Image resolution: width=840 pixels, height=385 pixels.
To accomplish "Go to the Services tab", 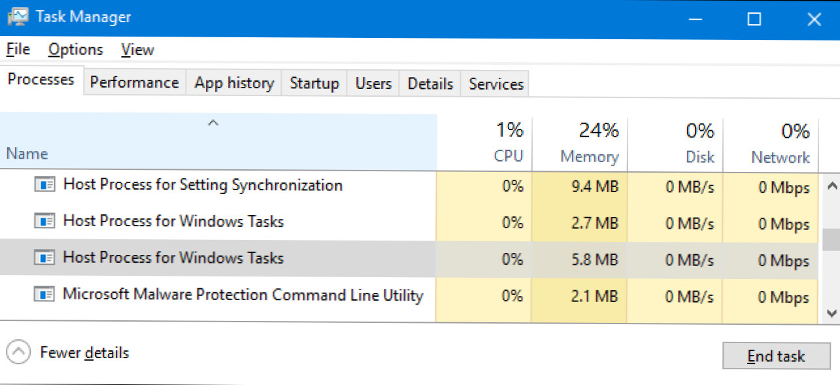I will [496, 84].
